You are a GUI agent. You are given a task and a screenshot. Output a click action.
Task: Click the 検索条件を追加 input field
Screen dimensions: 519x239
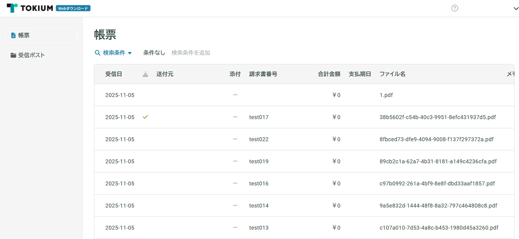pyautogui.click(x=191, y=53)
